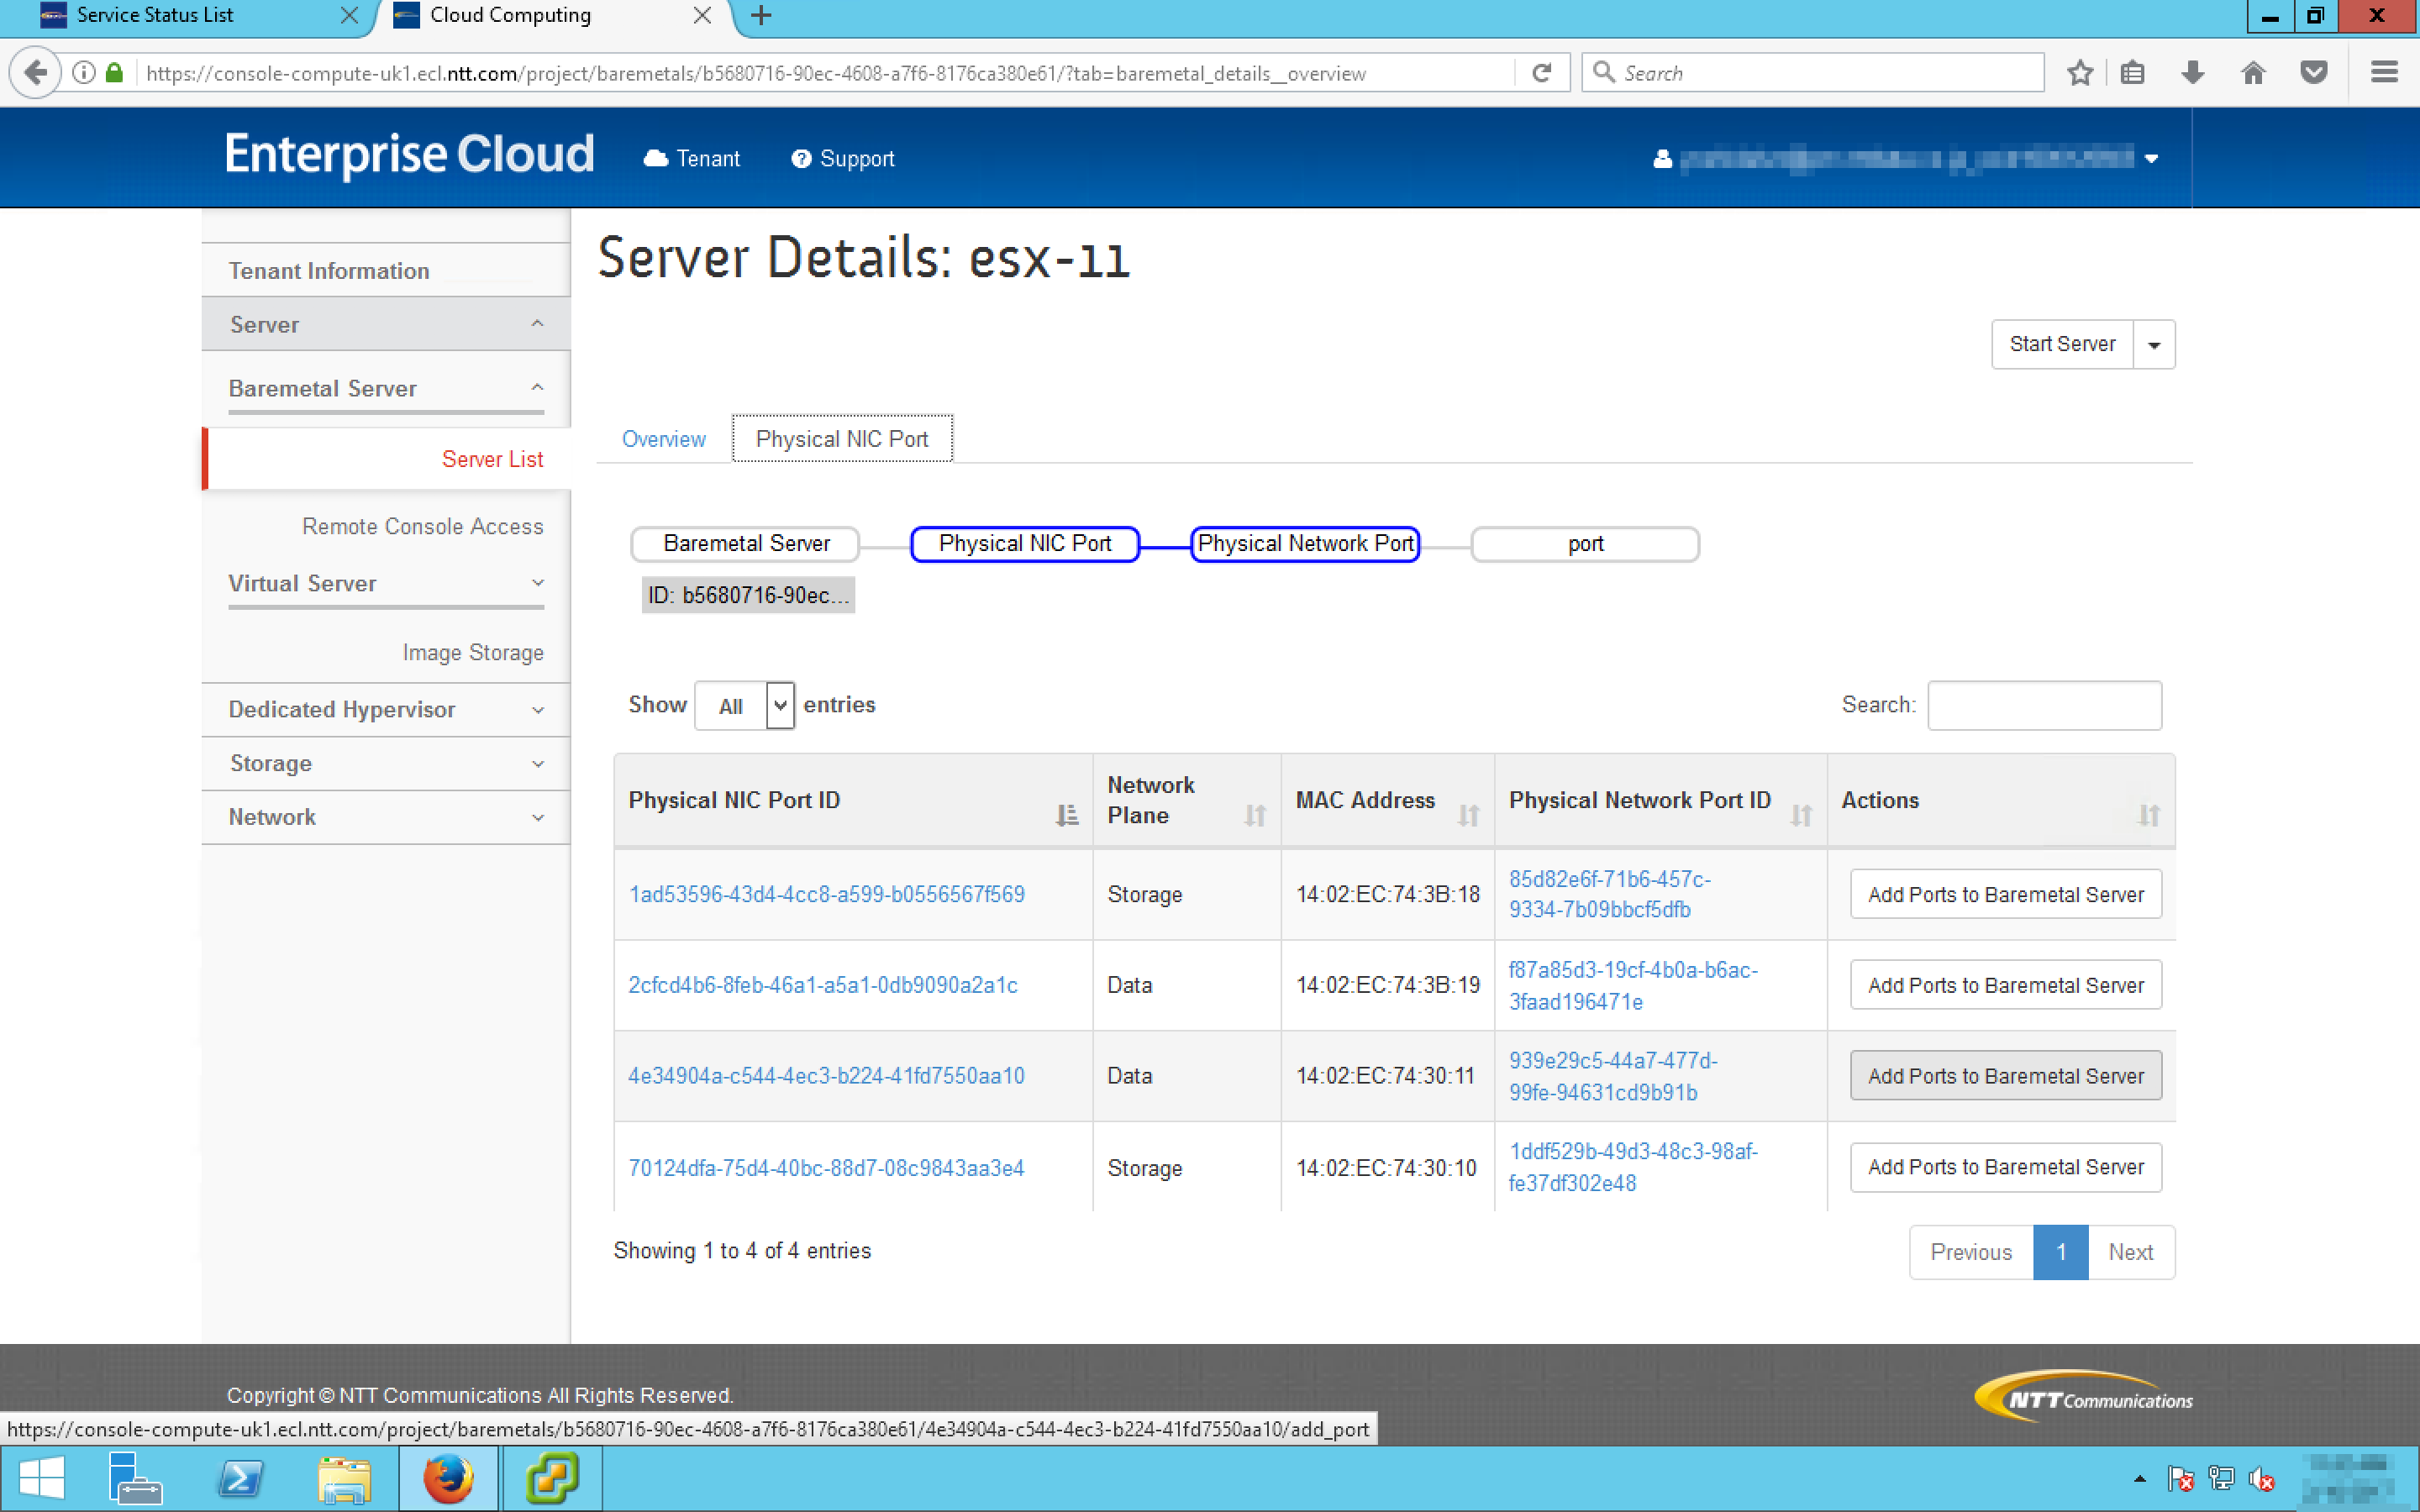Switch to the Overview tab
The width and height of the screenshot is (2420, 1512).
[663, 439]
